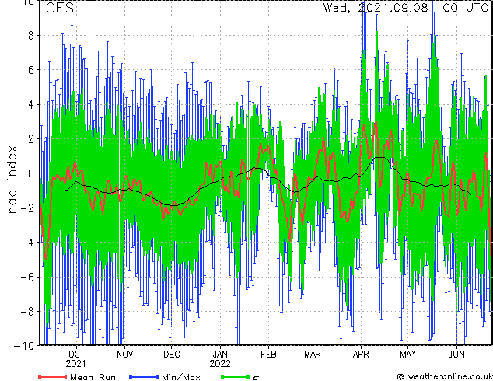
Task: Click the 'Mean Run' legend text
Action: [x=93, y=377]
